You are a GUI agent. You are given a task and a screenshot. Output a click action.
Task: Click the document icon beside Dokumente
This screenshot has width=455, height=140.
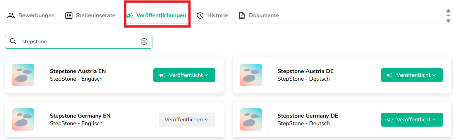pos(242,15)
